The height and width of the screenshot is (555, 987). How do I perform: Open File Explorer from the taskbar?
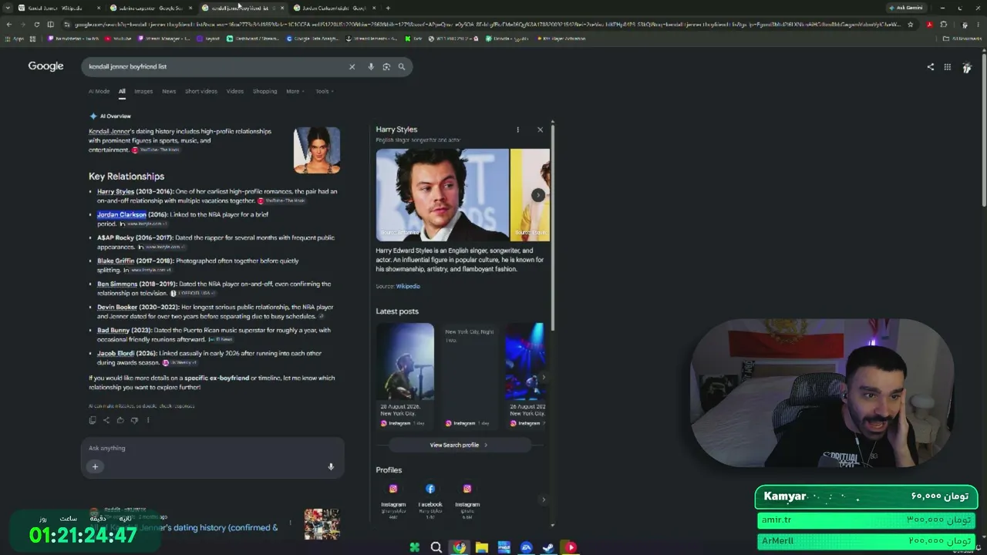click(482, 547)
